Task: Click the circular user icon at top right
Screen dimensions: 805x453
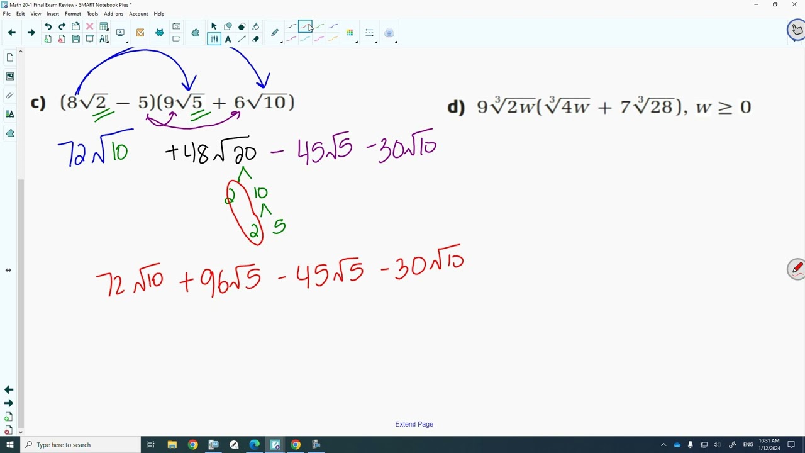Action: click(x=796, y=30)
